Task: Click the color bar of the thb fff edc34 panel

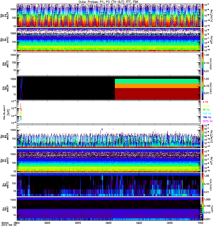Action: point(203,16)
